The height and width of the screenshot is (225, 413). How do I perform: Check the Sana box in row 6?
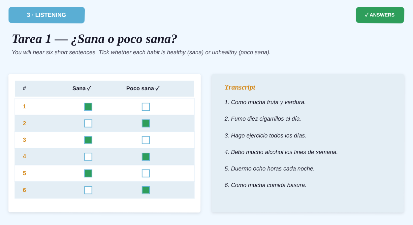[88, 190]
